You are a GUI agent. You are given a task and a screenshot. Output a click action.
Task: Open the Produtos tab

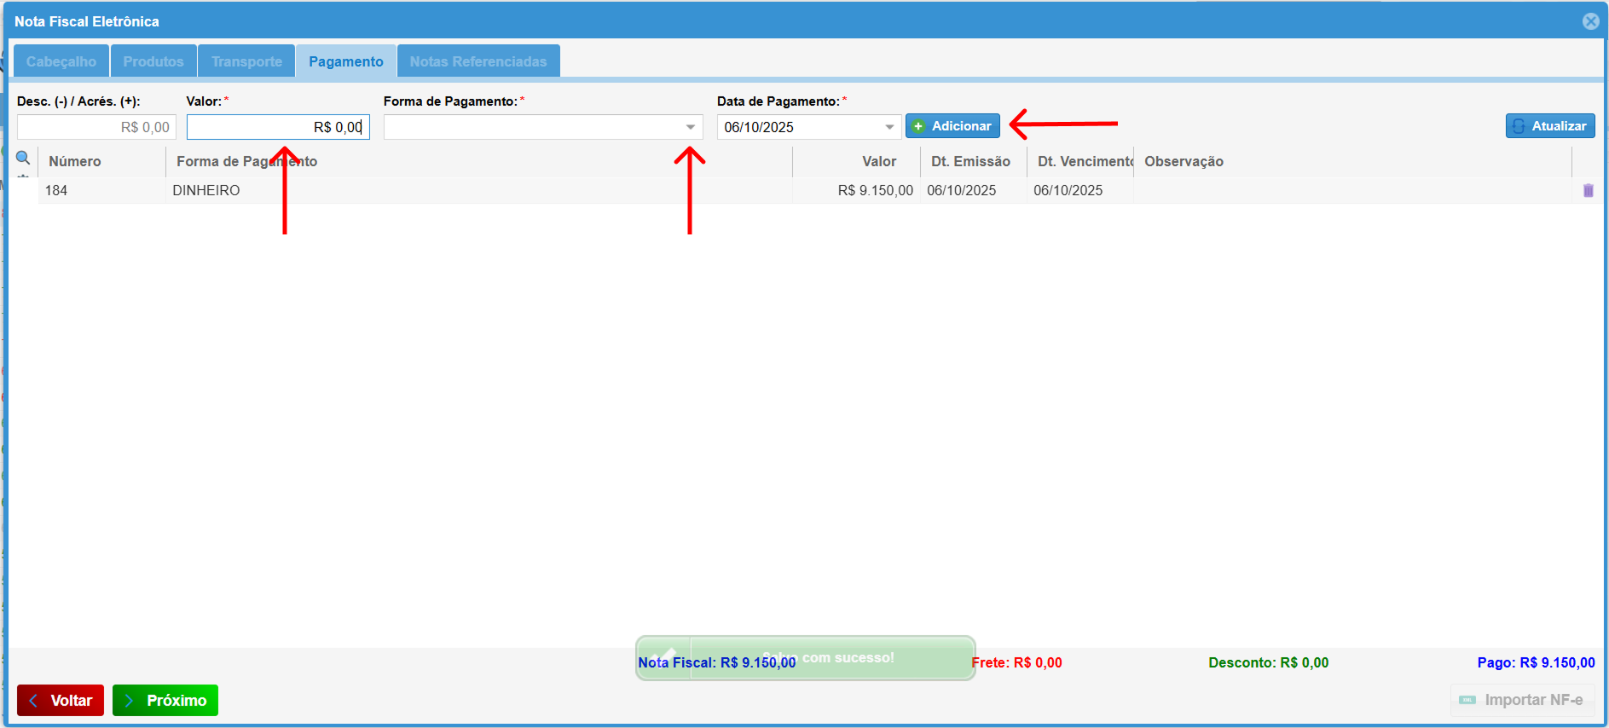[153, 61]
